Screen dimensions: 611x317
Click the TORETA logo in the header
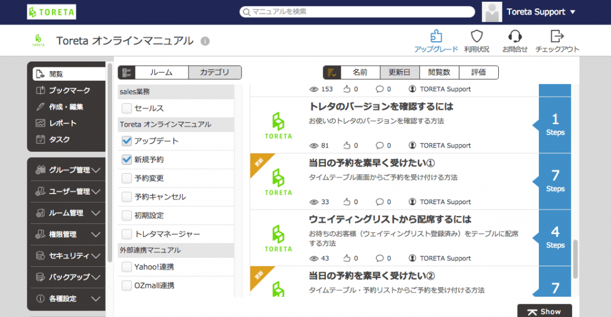[x=51, y=12]
